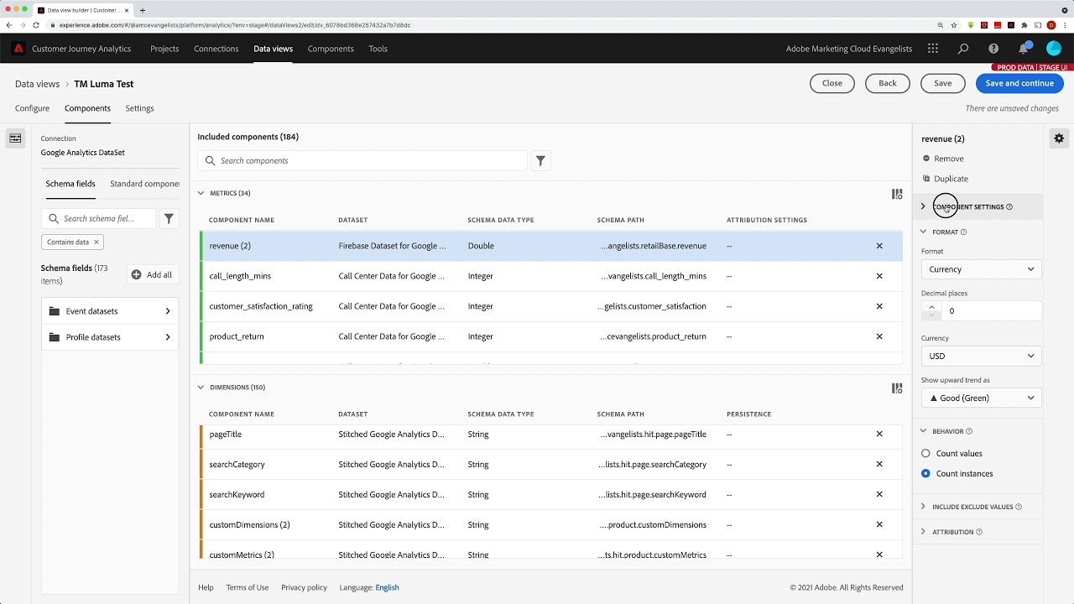This screenshot has width=1074, height=604.
Task: Toggle the left rail panel icon
Action: [15, 138]
